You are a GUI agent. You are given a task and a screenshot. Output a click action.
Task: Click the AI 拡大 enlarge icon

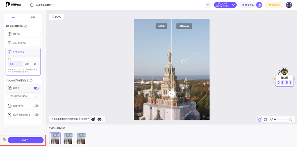click(x=10, y=88)
